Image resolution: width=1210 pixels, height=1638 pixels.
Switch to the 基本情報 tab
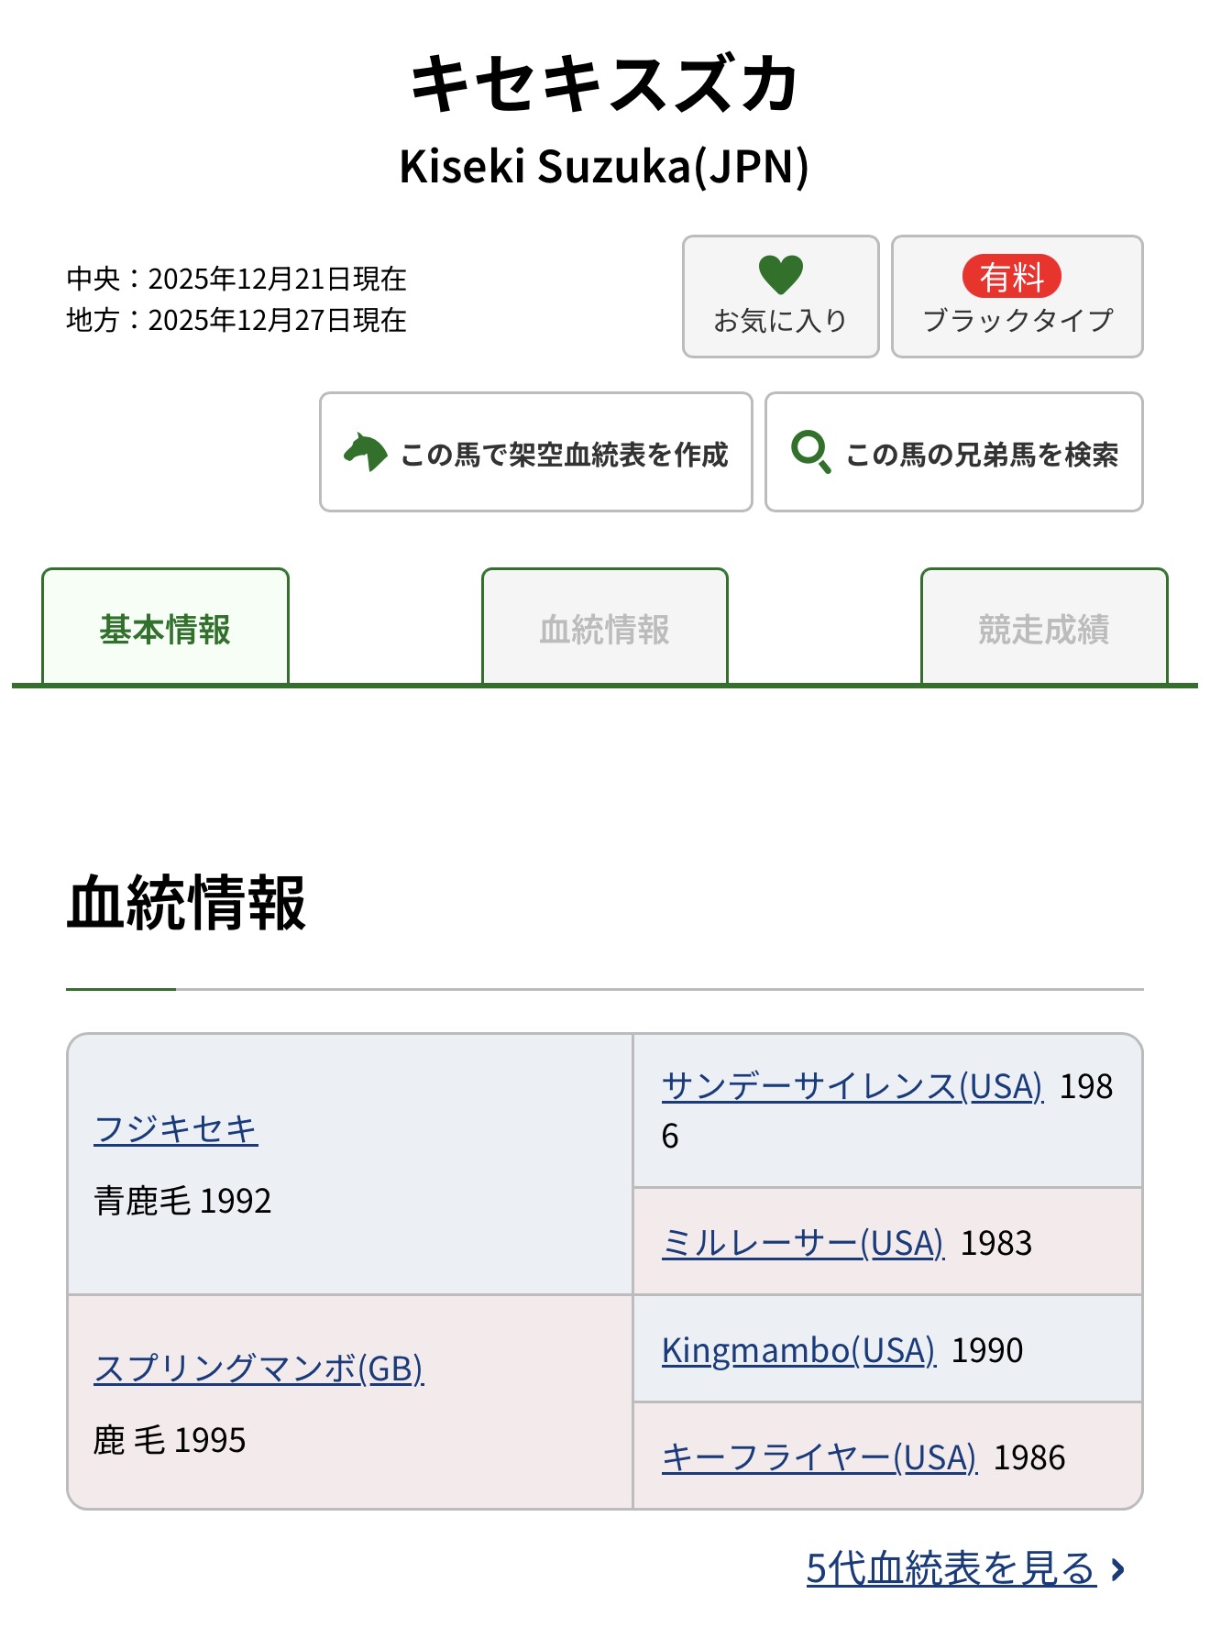coord(165,629)
